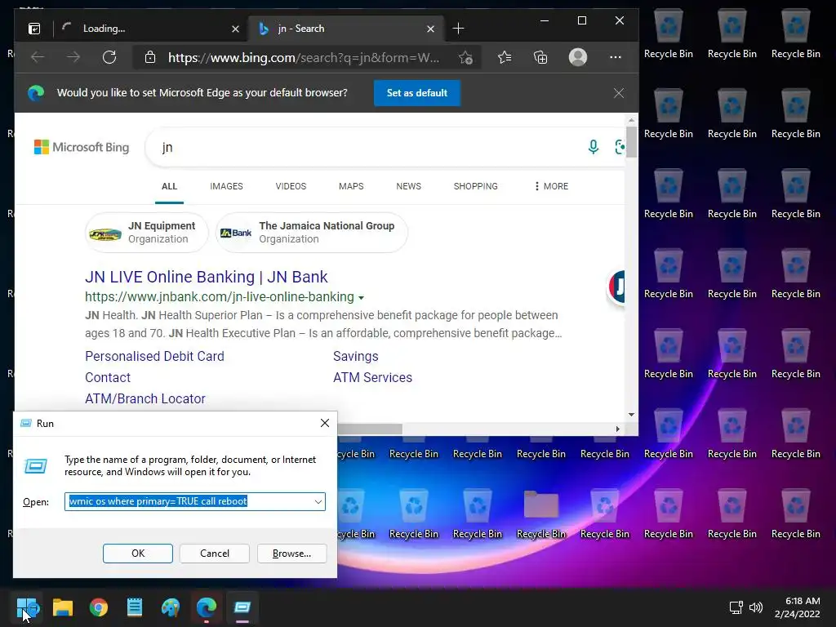Launch Google Chrome from the taskbar

point(99,607)
